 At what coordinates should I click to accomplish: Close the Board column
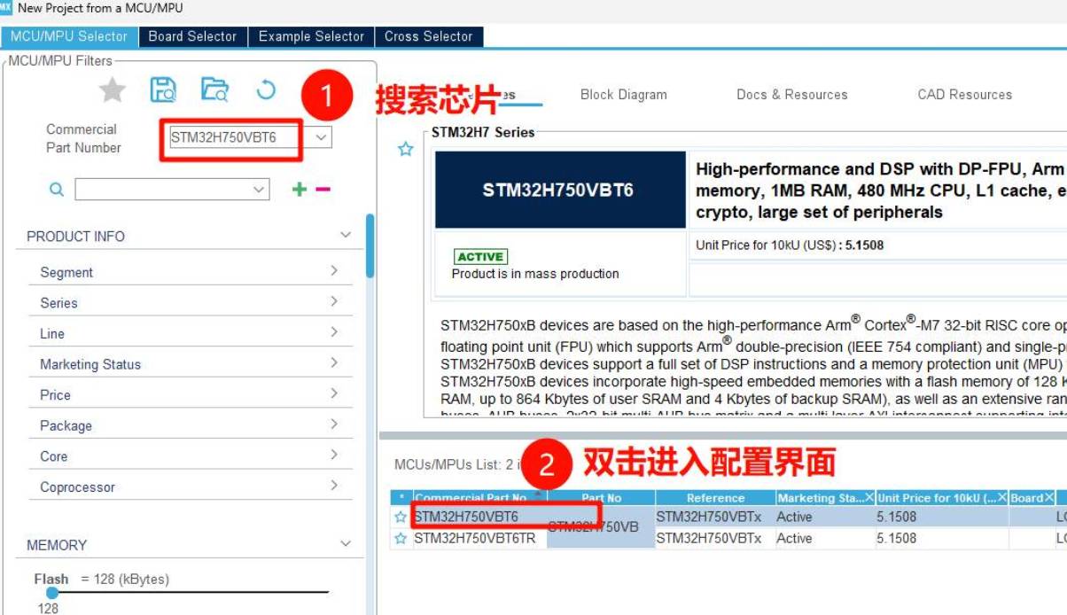[1049, 498]
